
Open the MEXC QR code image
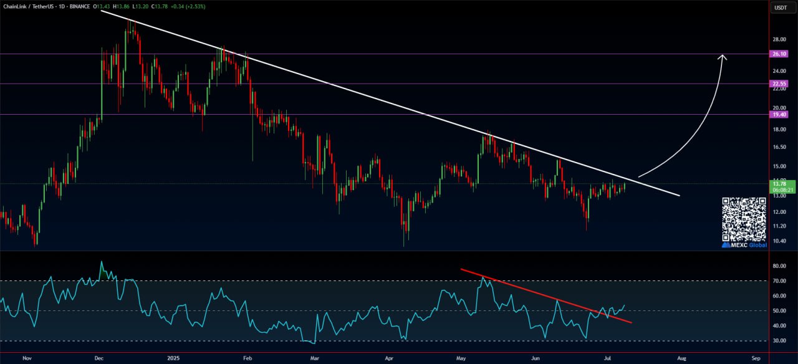pos(744,219)
